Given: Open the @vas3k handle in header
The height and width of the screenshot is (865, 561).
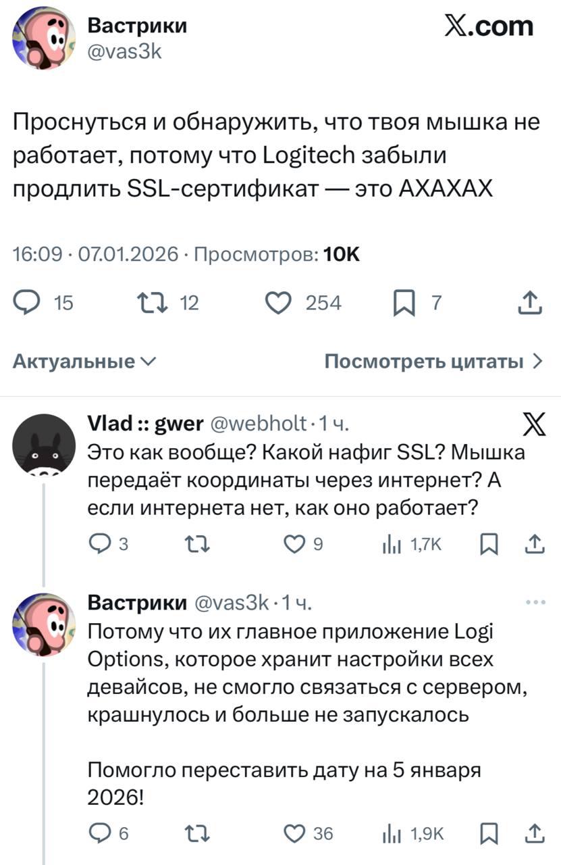Looking at the screenshot, I should (x=125, y=50).
